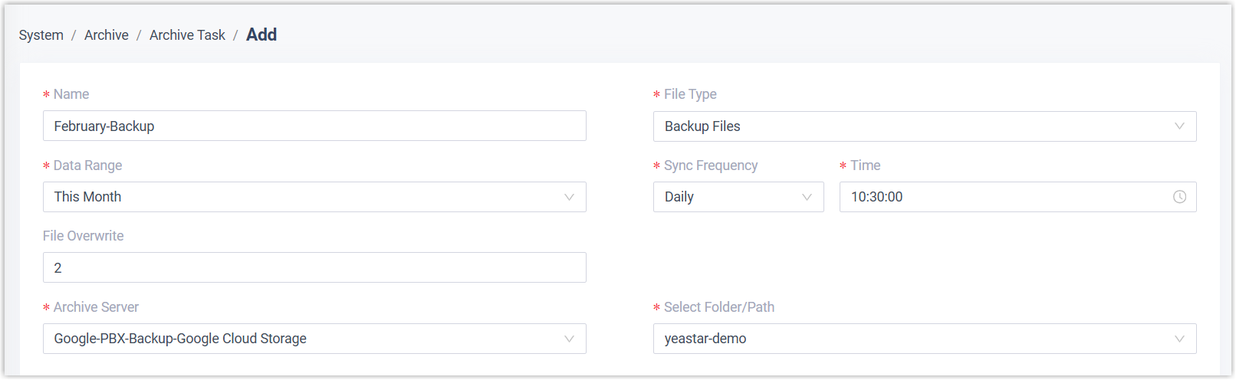
Task: Click the chevron arrow in File Type box
Action: (1179, 126)
